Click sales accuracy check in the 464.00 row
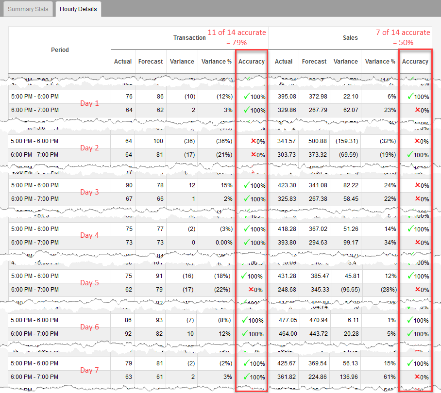The height and width of the screenshot is (393, 441). click(x=410, y=333)
